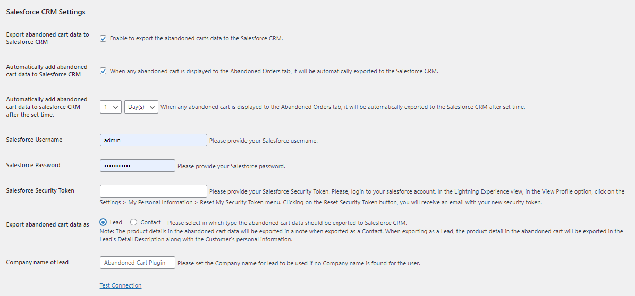The width and height of the screenshot is (635, 296).
Task: Expand the Day(s) time unit dropdown
Action: point(141,107)
